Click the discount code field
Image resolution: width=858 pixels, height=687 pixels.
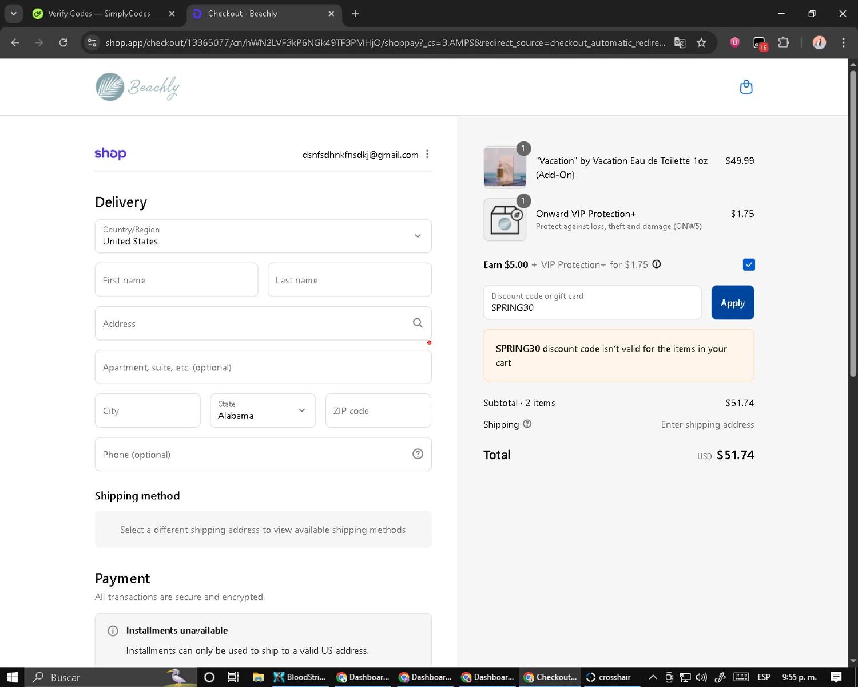593,302
